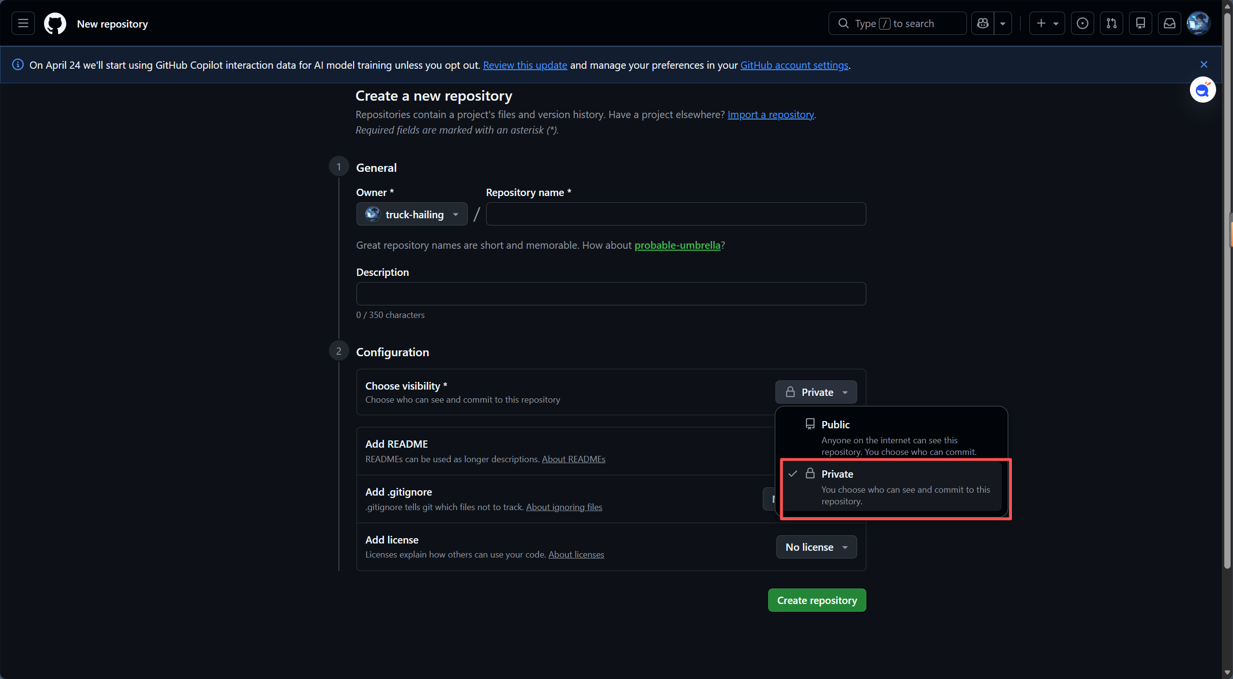
Task: Click the Create repository button
Action: coord(817,600)
